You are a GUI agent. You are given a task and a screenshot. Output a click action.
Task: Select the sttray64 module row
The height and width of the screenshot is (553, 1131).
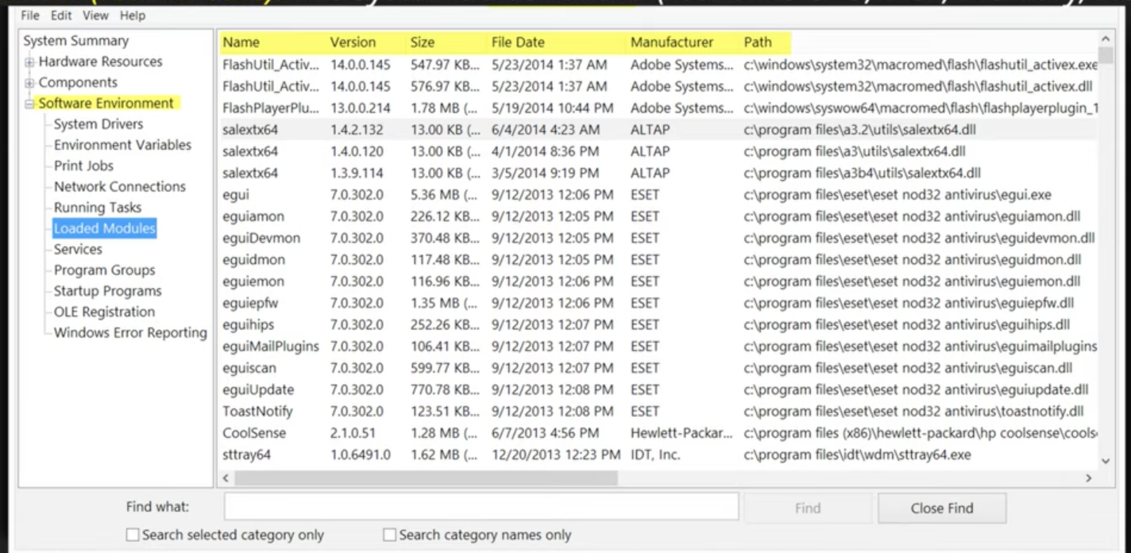[x=658, y=455]
